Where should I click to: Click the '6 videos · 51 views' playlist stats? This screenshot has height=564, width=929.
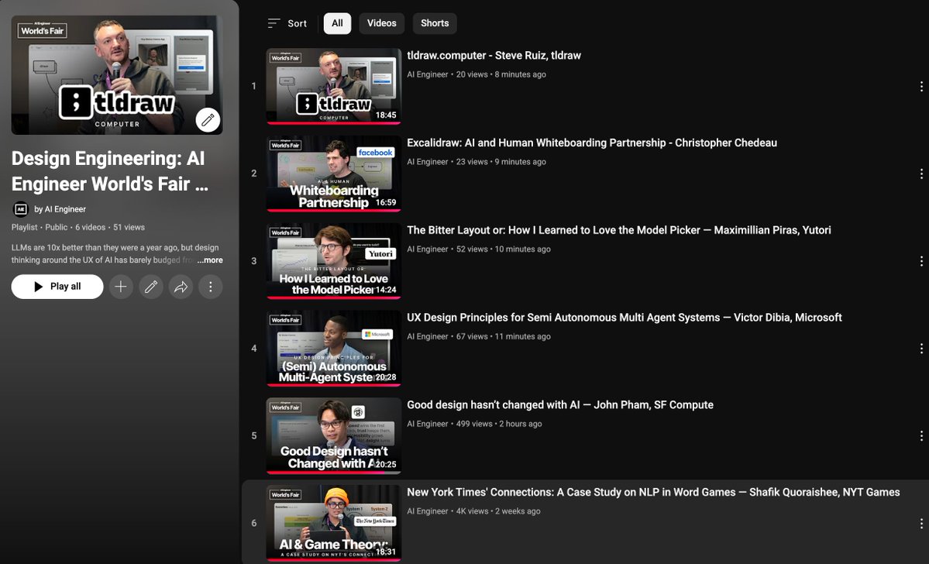(109, 228)
